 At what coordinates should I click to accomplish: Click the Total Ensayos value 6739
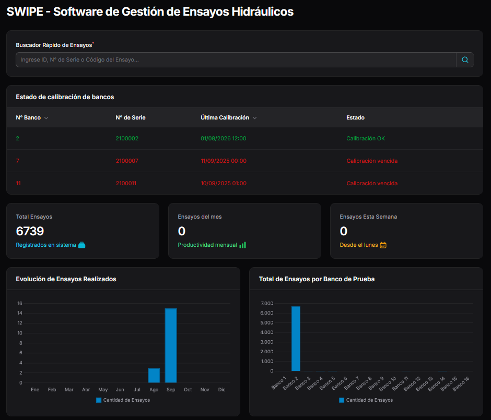(x=30, y=231)
